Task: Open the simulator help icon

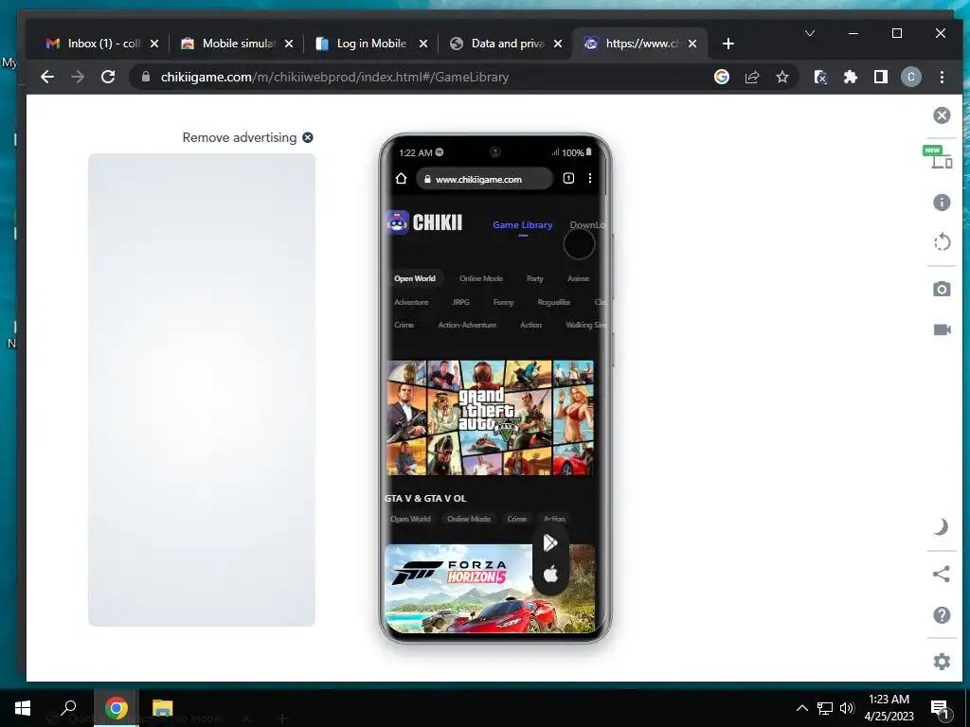Action: coord(942,615)
